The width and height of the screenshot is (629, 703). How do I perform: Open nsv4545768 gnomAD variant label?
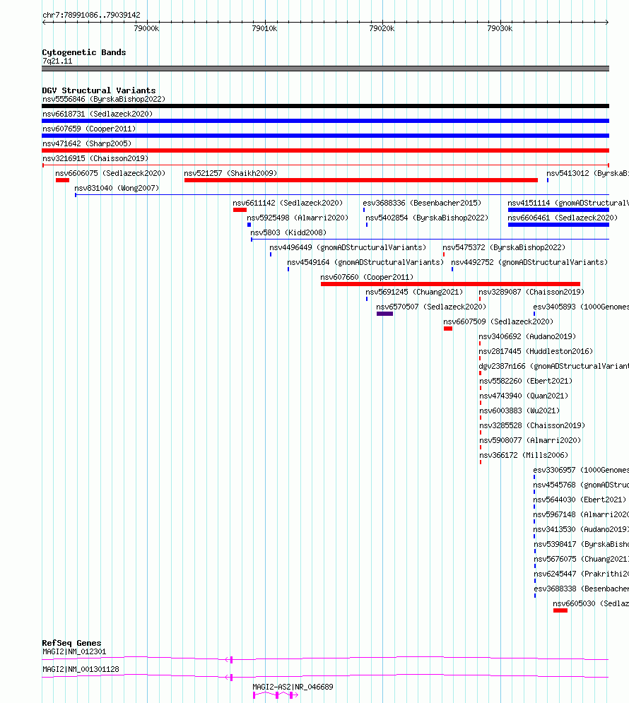coord(581,484)
